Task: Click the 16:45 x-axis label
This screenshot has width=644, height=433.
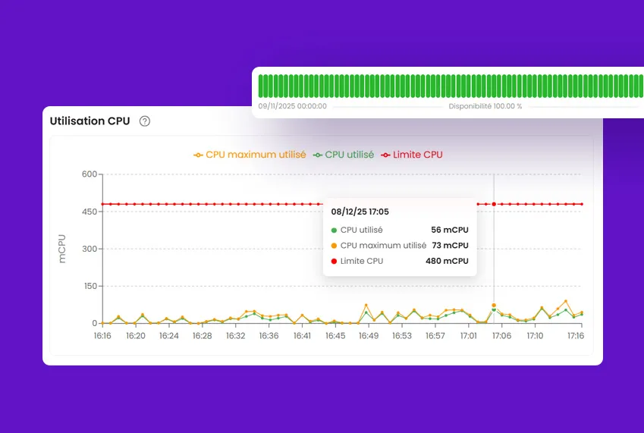Action: [x=335, y=336]
